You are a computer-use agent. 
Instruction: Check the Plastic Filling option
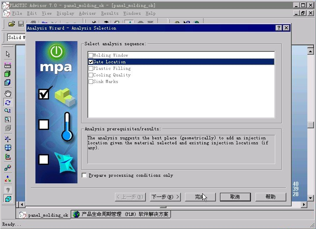pos(91,69)
